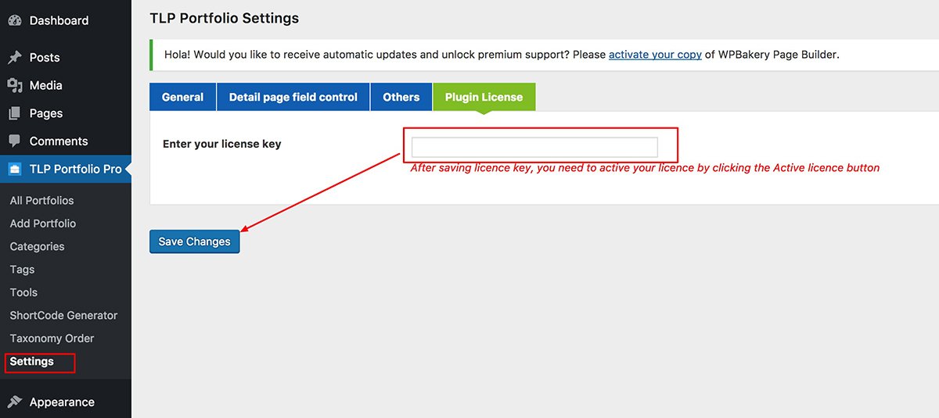The image size is (939, 418).
Task: Open All Portfolios submenu item
Action: click(42, 200)
